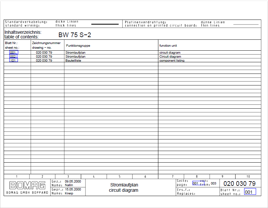Click the 'Zeichnungsnummer' column header
Viewport: 268px width, 208px height.
click(x=46, y=43)
